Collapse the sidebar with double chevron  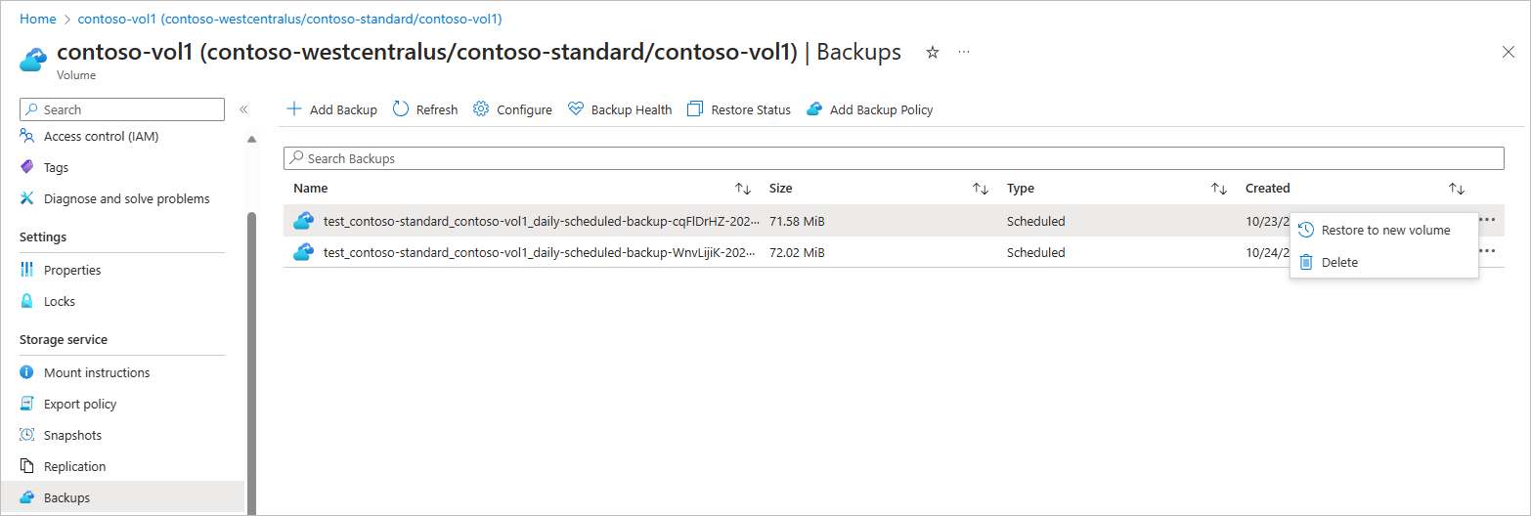point(243,109)
